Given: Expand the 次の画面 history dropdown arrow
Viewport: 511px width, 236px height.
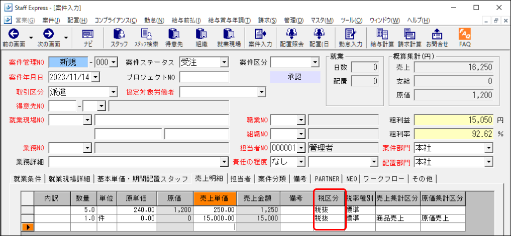Looking at the screenshot, I should pyautogui.click(x=66, y=38).
